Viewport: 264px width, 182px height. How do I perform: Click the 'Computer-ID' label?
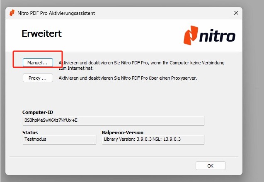tap(38, 112)
